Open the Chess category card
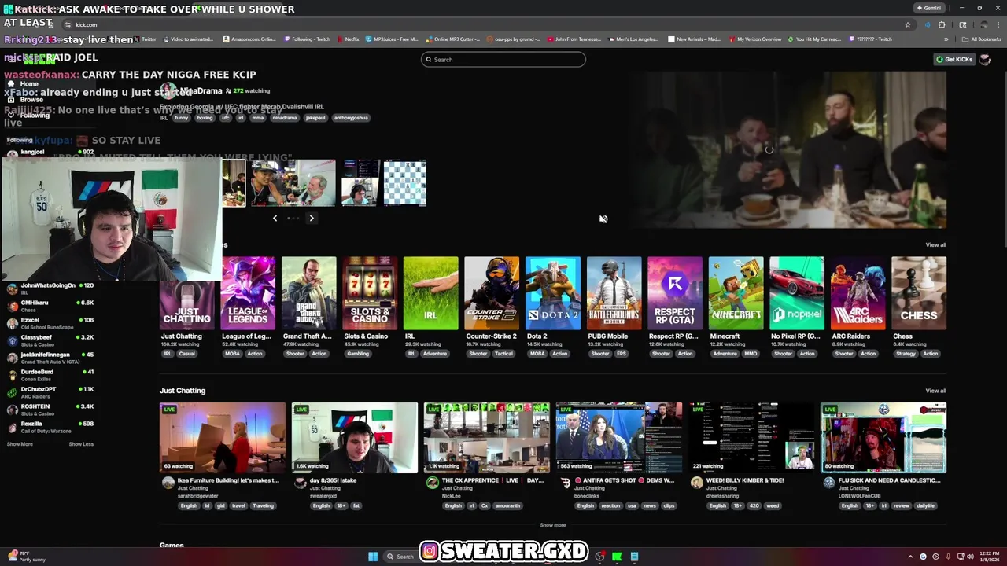This screenshot has width=1007, height=566. tap(919, 293)
